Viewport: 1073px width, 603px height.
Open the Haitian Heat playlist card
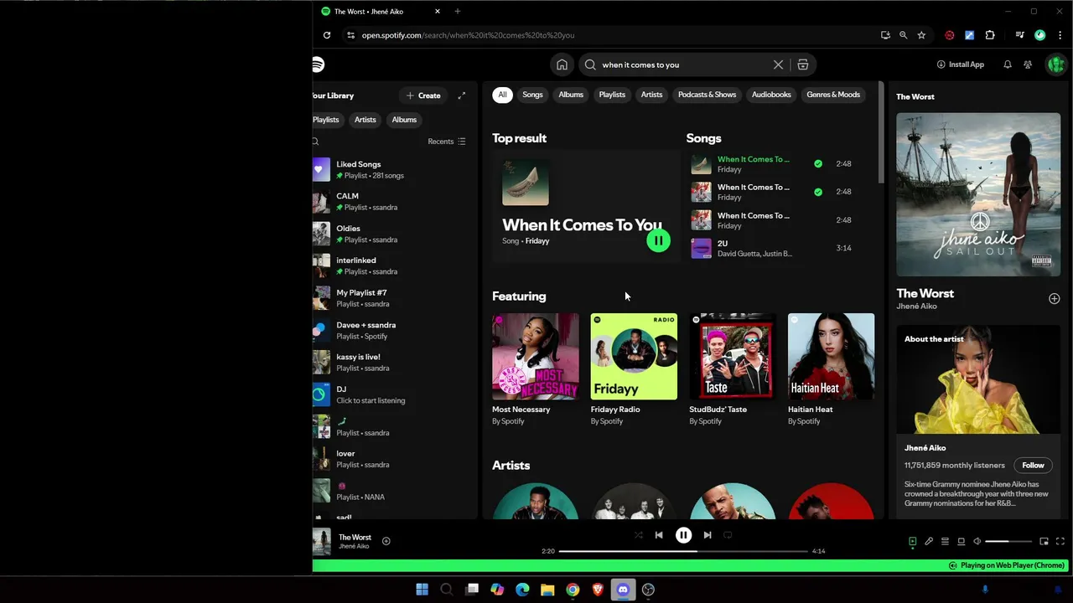pos(831,369)
